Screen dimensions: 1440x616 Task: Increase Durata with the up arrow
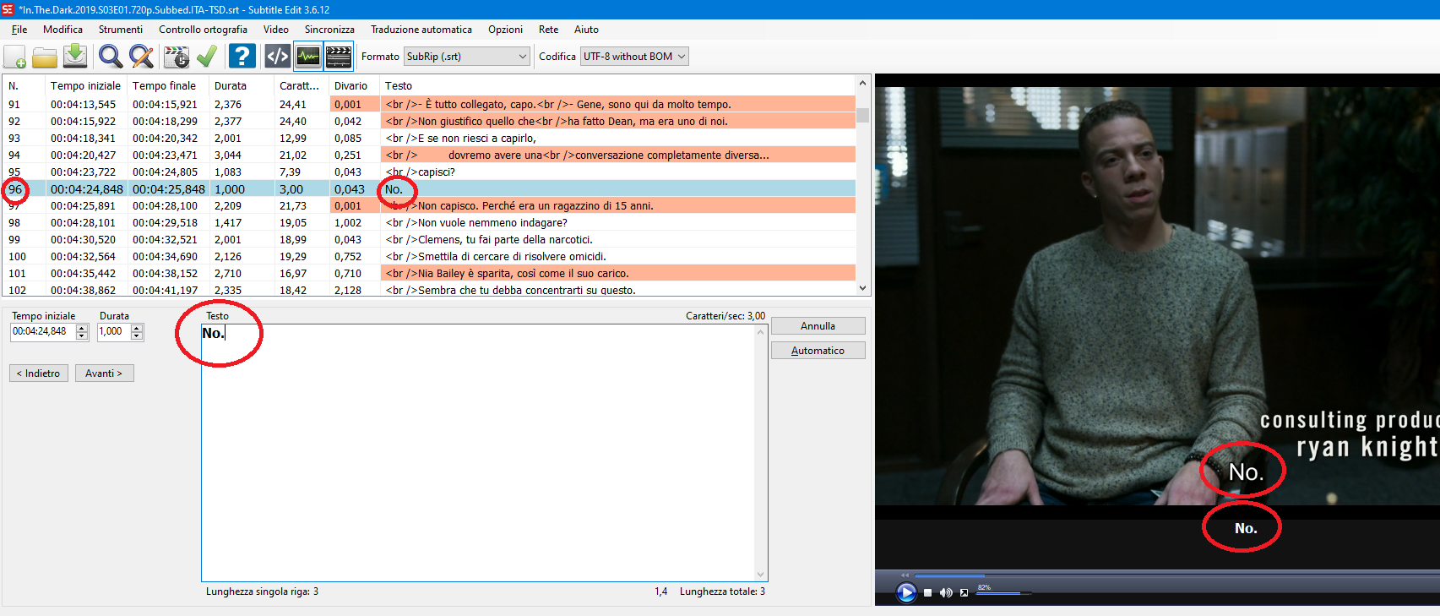(137, 329)
